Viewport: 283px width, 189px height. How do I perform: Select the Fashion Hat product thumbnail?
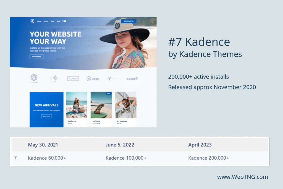77,105
